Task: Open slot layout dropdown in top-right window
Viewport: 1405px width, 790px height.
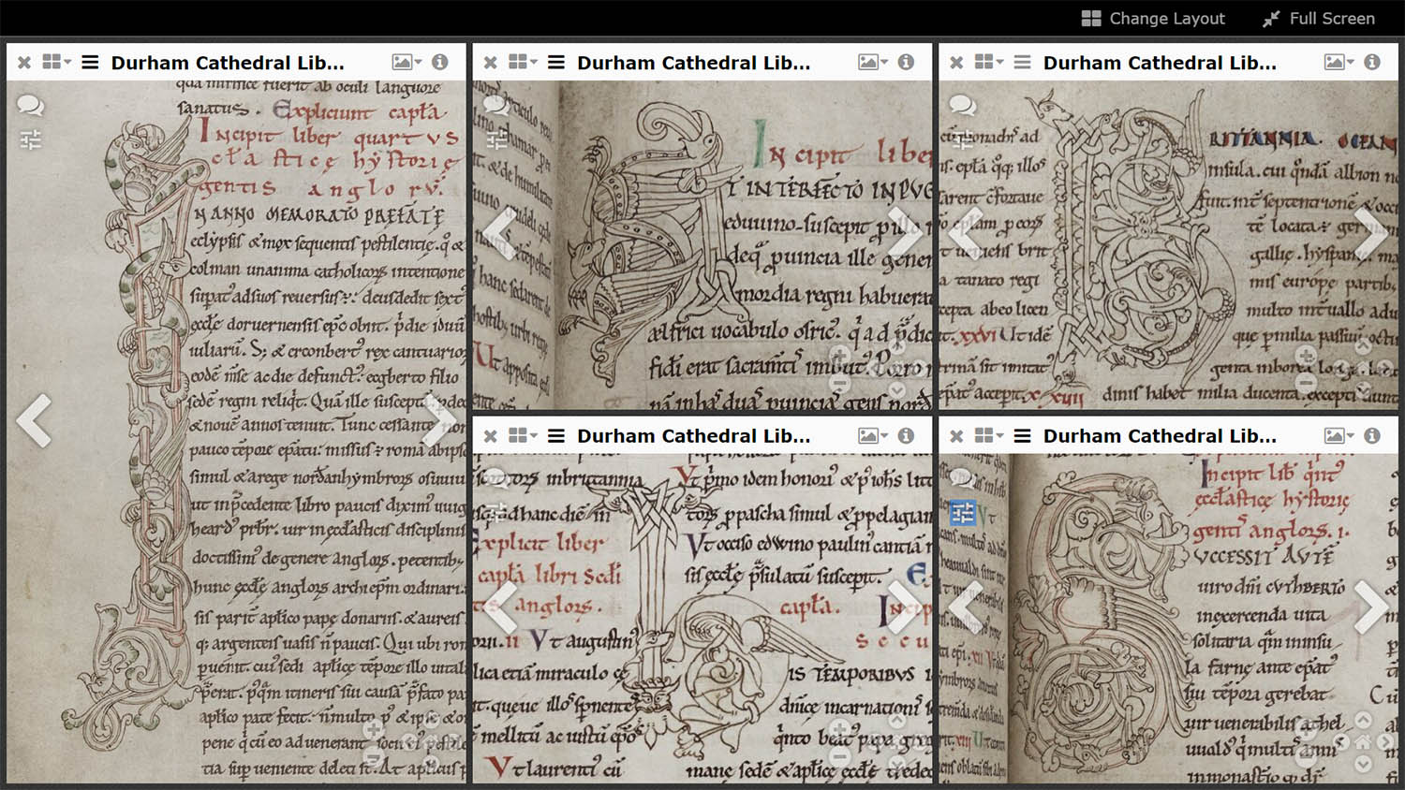Action: pos(989,62)
